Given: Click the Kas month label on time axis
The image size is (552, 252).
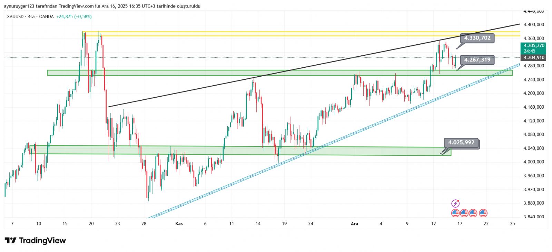Looking at the screenshot, I should [179, 224].
